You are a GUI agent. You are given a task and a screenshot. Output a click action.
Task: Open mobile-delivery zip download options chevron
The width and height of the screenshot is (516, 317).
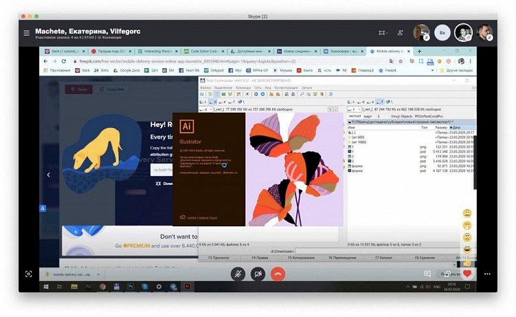(98, 274)
